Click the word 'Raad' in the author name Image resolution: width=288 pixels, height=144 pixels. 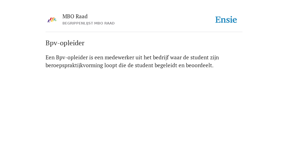pyautogui.click(x=82, y=16)
